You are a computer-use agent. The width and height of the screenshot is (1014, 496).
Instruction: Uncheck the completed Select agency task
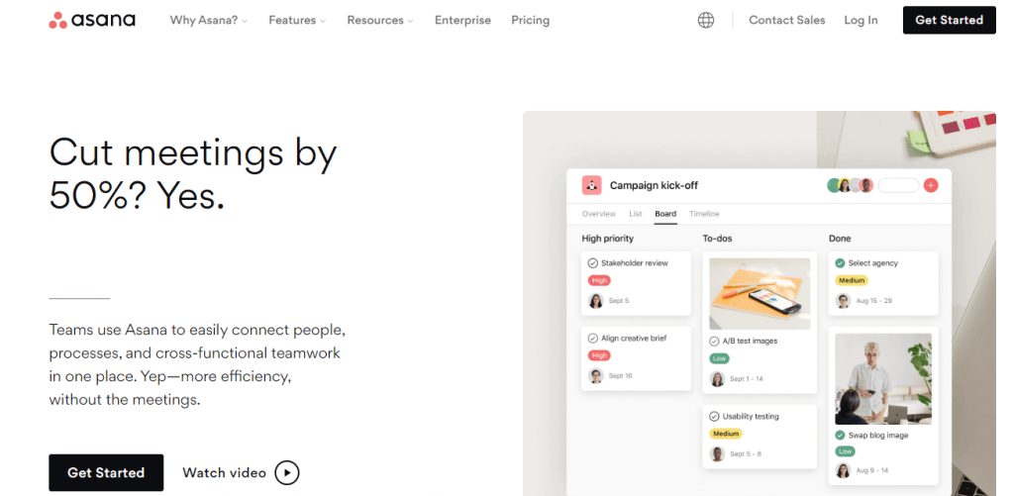(x=840, y=263)
